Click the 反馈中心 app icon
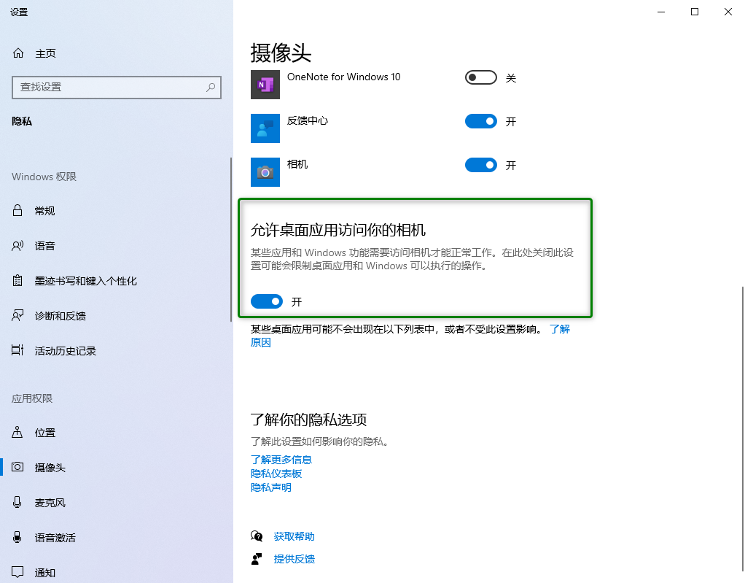745x583 pixels. (x=265, y=128)
